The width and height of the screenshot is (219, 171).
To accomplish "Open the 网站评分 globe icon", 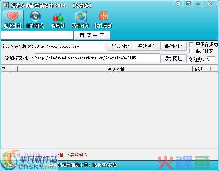I will [x=80, y=20].
